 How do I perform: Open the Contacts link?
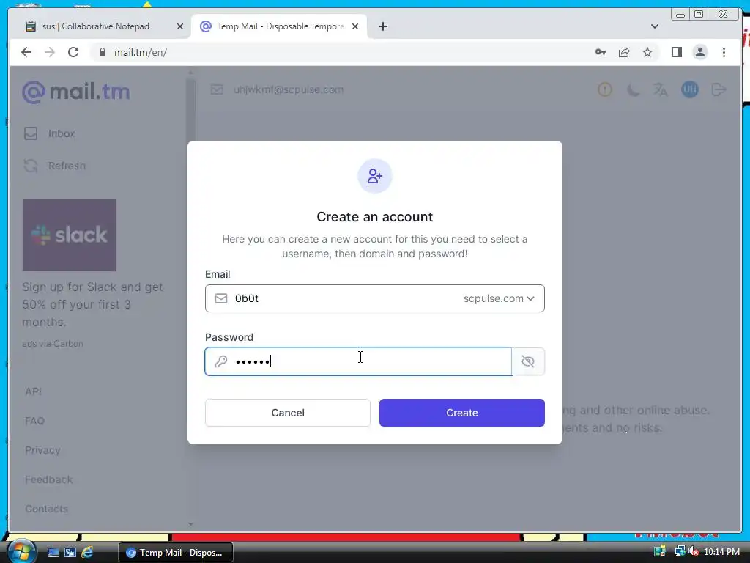(46, 509)
